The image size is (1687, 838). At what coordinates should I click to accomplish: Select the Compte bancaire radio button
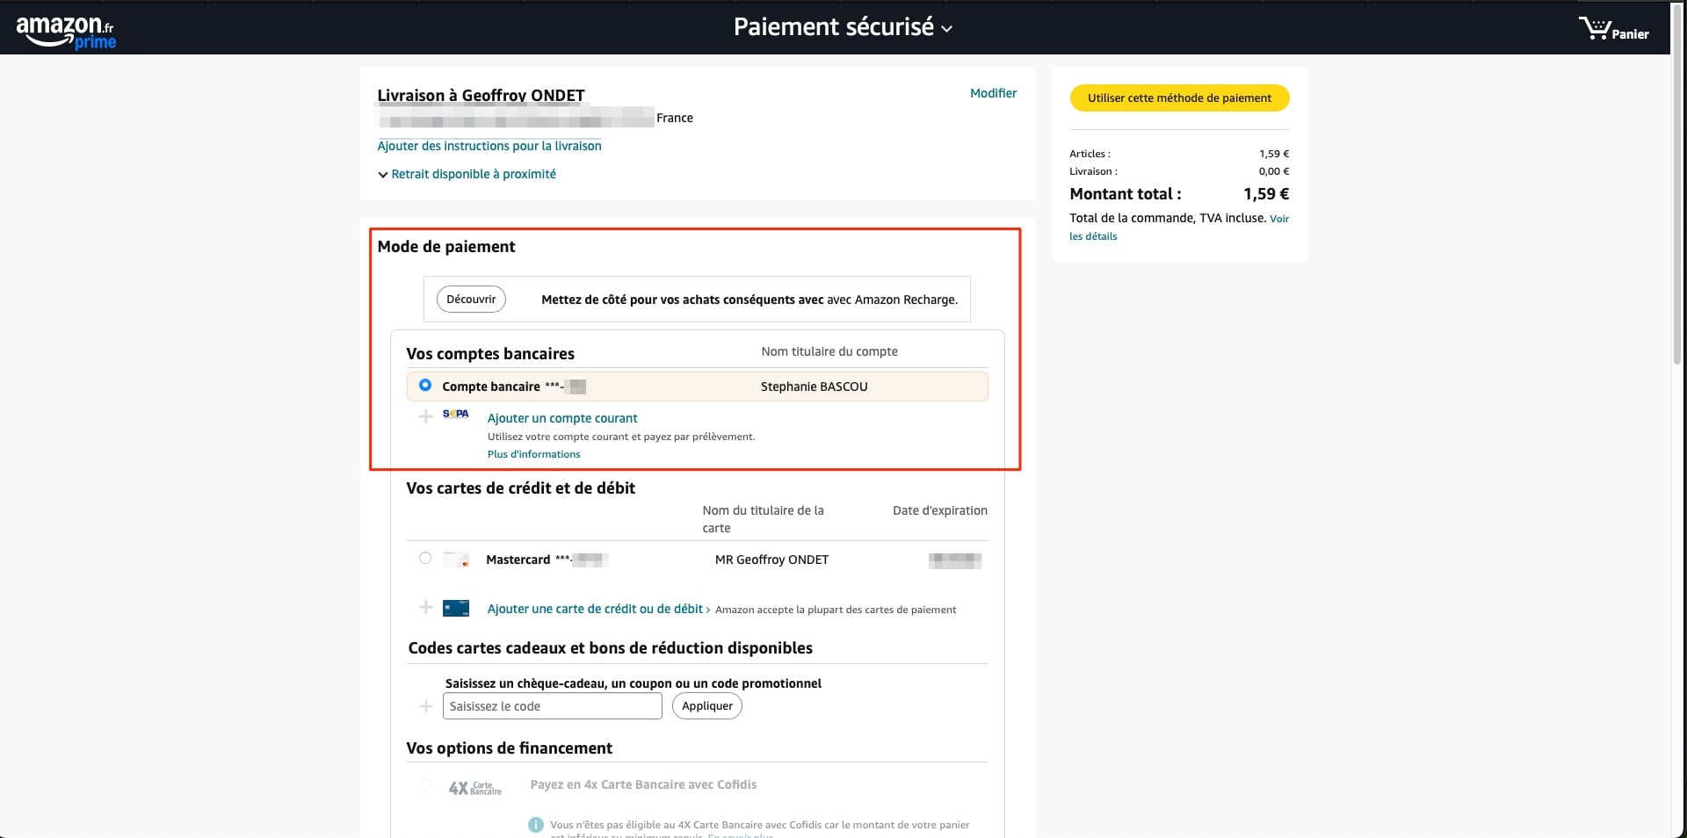(x=425, y=386)
